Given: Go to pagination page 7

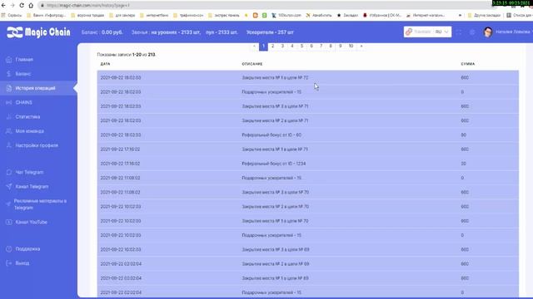Looking at the screenshot, I should [x=321, y=47].
